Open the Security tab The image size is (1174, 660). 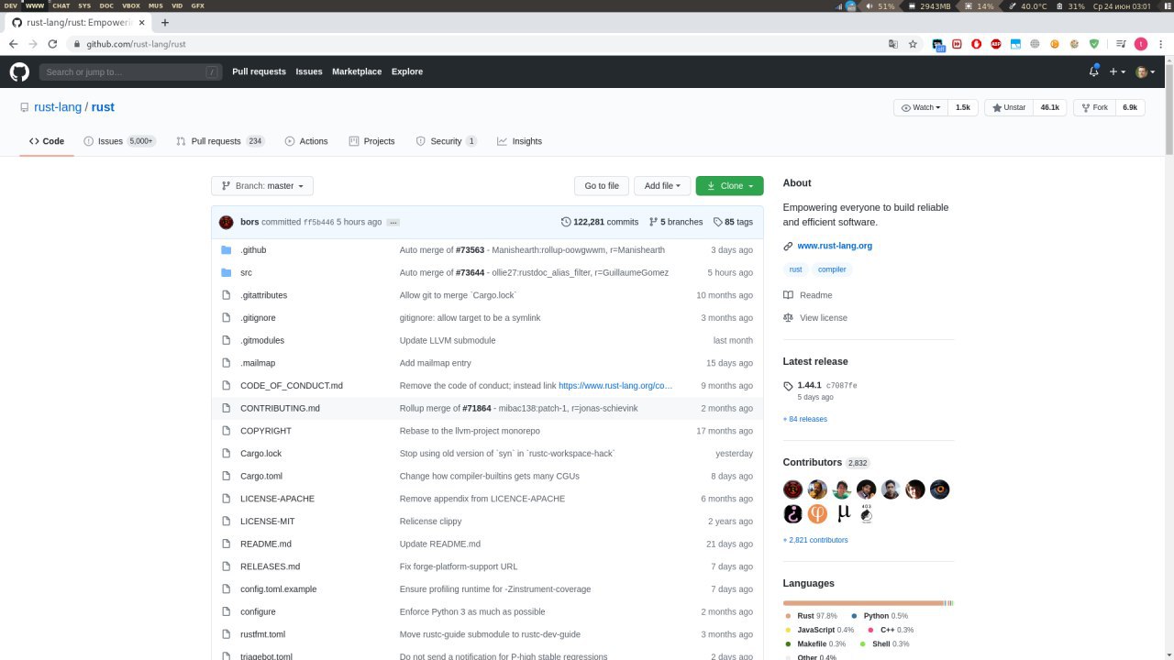pyautogui.click(x=447, y=141)
